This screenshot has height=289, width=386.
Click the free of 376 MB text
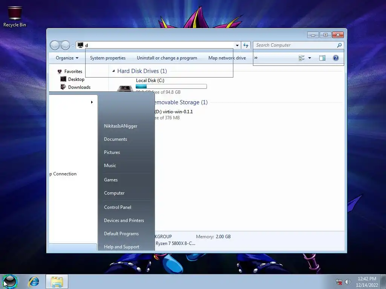tap(167, 118)
